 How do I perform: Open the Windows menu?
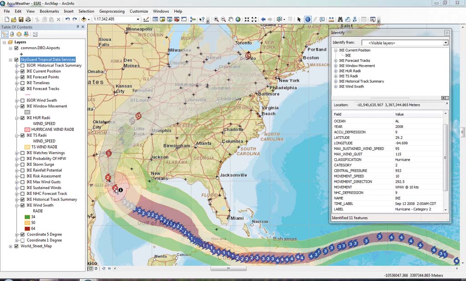tap(161, 11)
